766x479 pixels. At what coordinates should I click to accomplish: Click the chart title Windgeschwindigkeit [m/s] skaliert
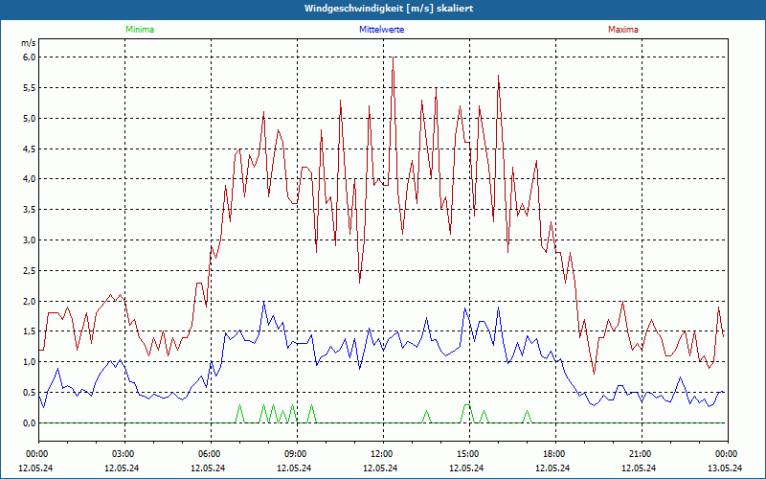389,9
